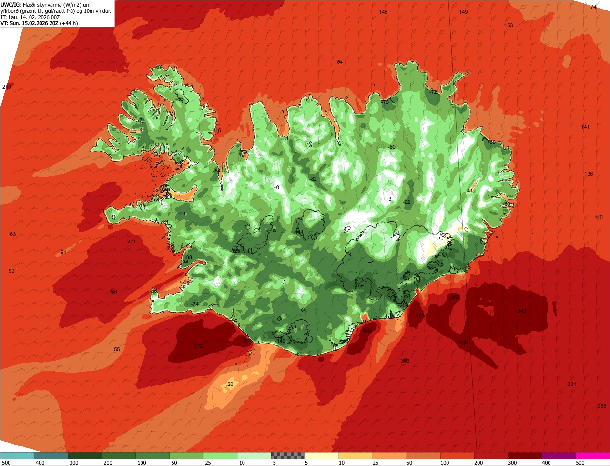Select the light teal legend swatch between -500 and -400
Viewport: 610px width, 466px height.
tap(17, 456)
